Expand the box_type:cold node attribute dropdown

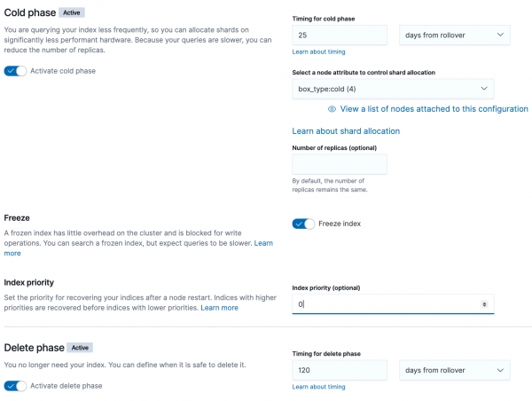(x=393, y=89)
